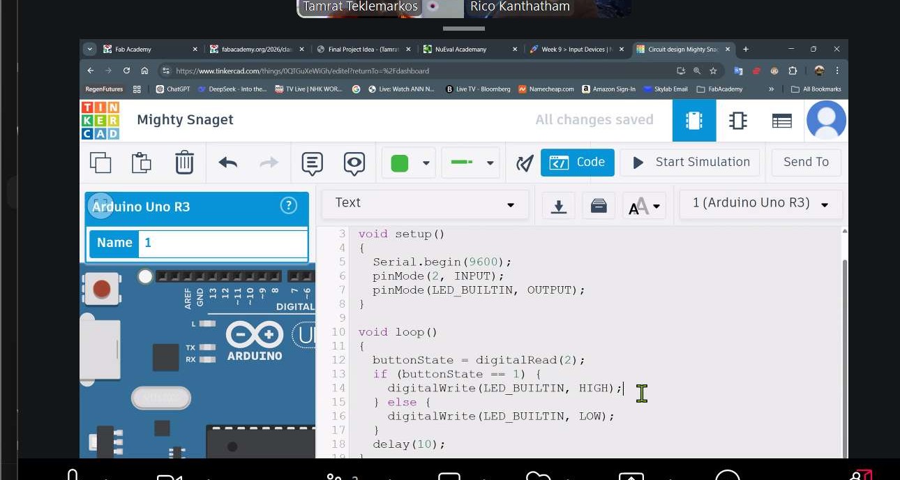Open RegenFutures bookmark
This screenshot has height=480, width=900.
[x=104, y=89]
